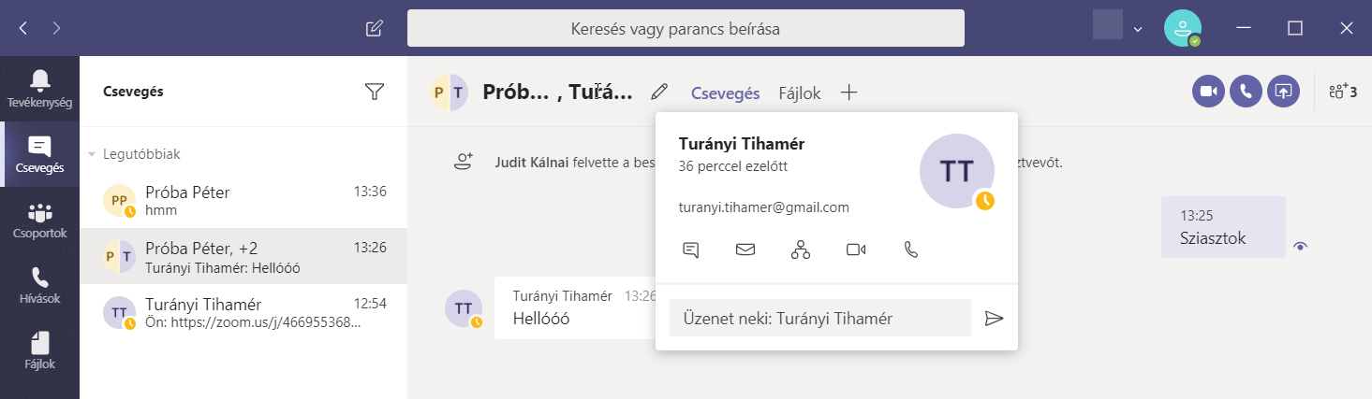Screen dimensions: 1372x399
Task: Click send arrow in contact card
Action: (x=994, y=319)
